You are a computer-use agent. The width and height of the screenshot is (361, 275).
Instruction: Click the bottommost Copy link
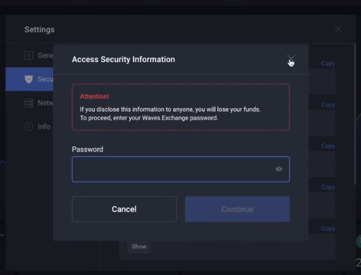(x=328, y=228)
